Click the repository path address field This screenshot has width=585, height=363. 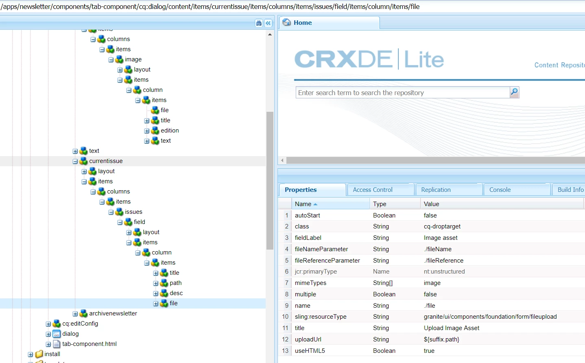(292, 7)
